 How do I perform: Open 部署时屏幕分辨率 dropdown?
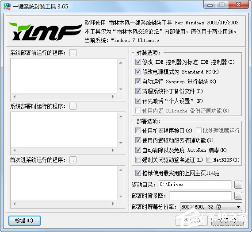[x=211, y=207]
